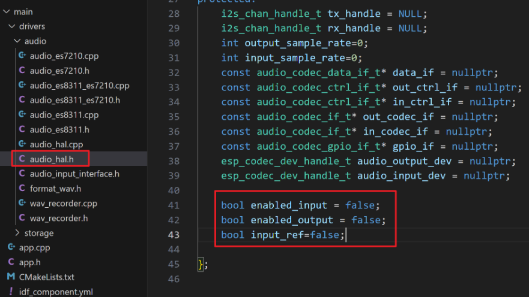Click in_codec_if identifier on line 36

396,132
